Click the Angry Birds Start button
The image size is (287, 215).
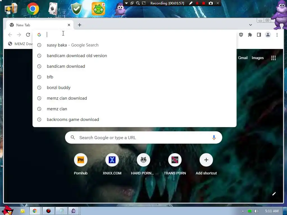coord(7,210)
